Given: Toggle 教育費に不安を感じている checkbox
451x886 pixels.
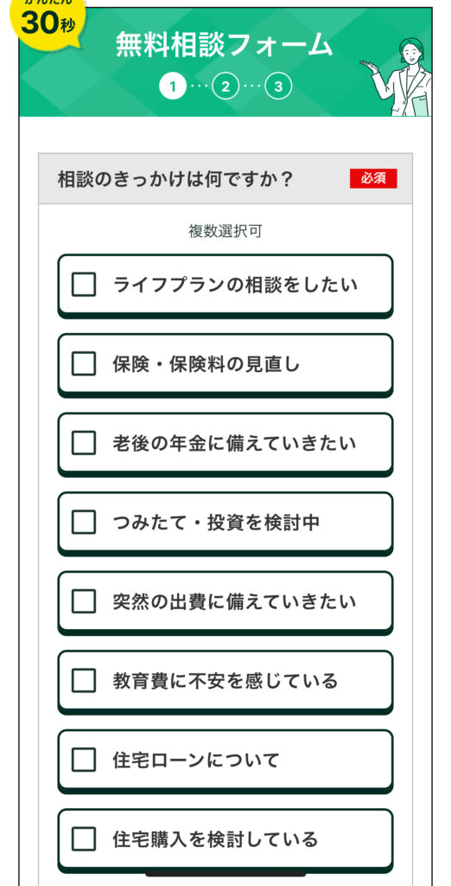Looking at the screenshot, I should coord(84,680).
